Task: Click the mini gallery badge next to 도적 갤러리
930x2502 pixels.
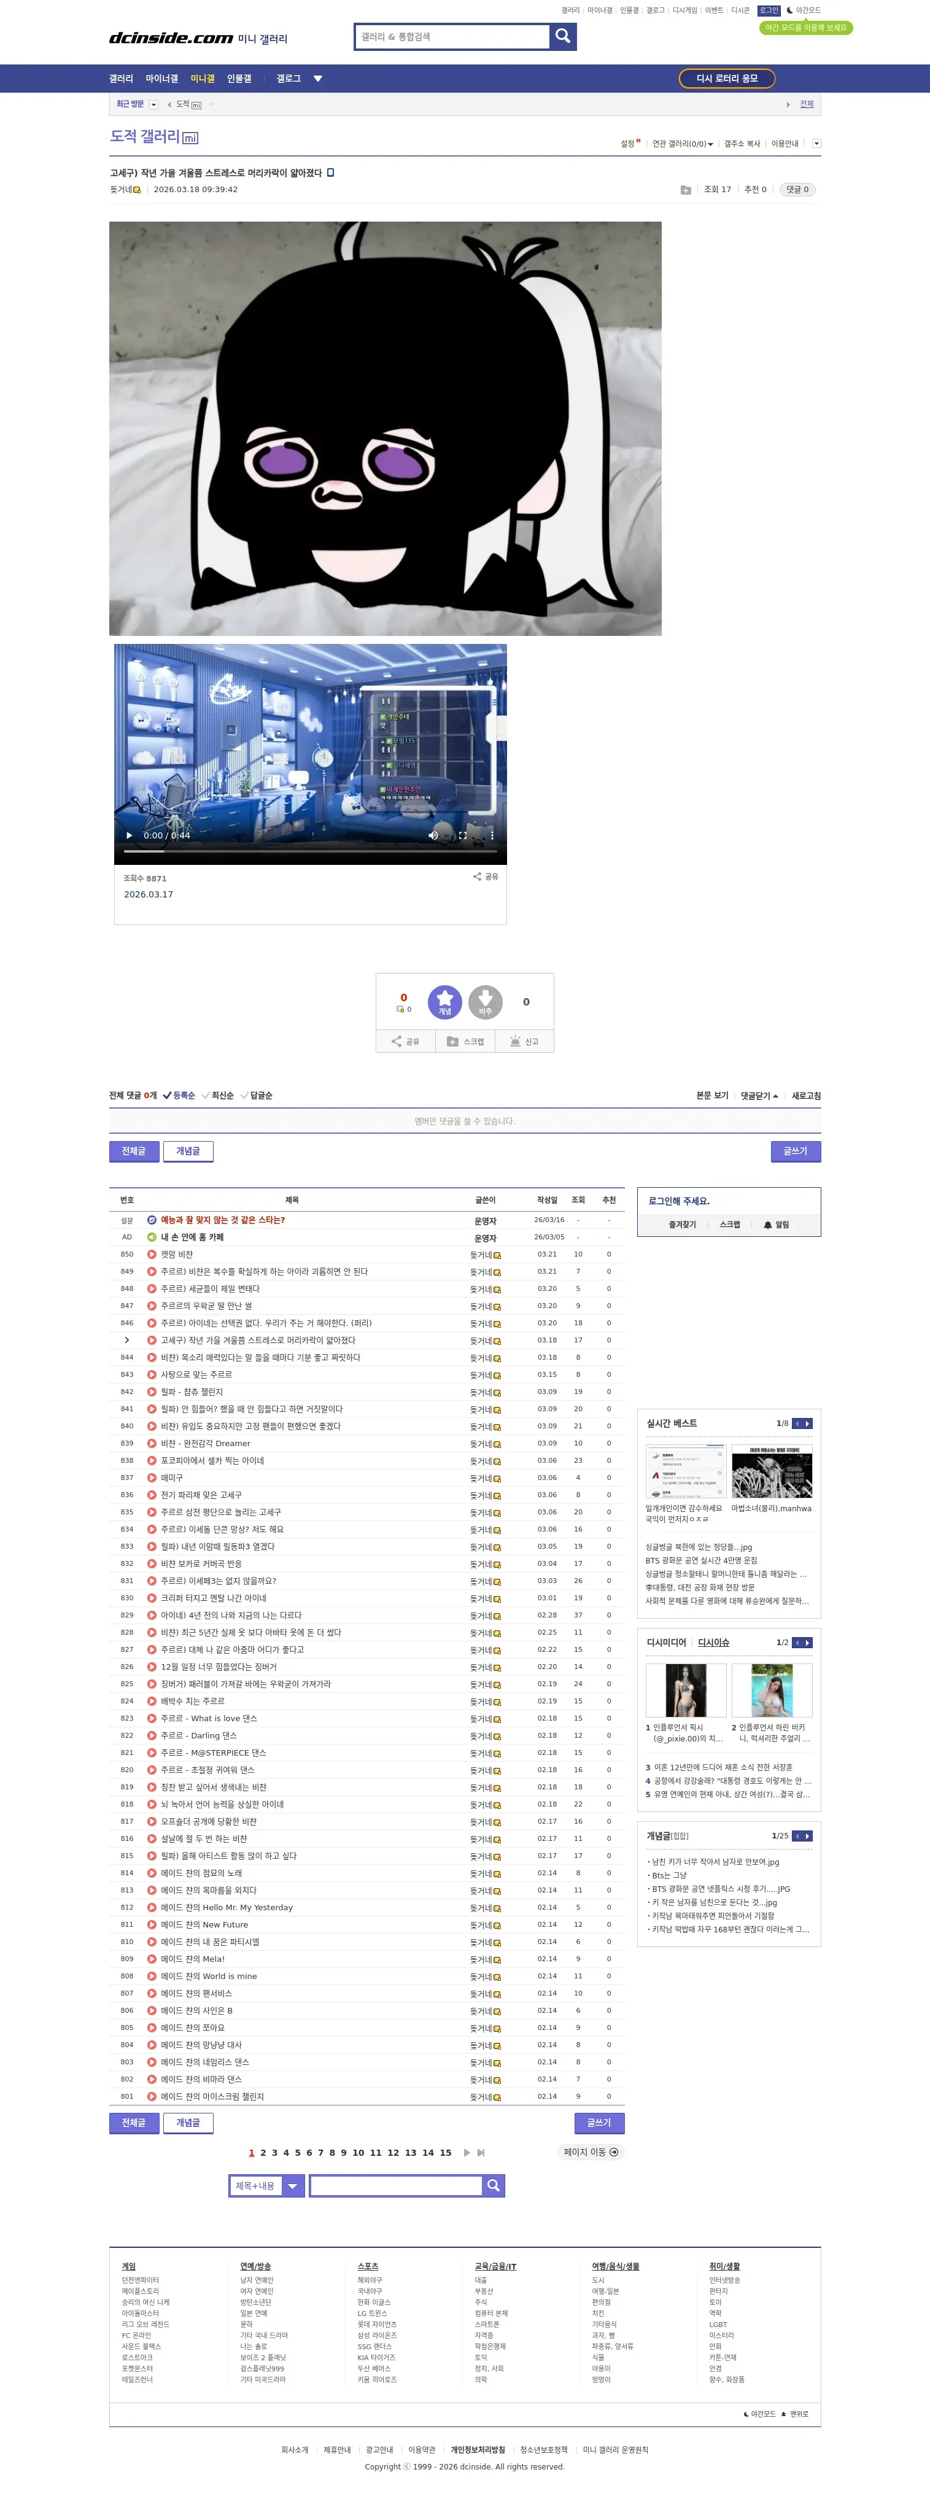Action: (x=190, y=138)
